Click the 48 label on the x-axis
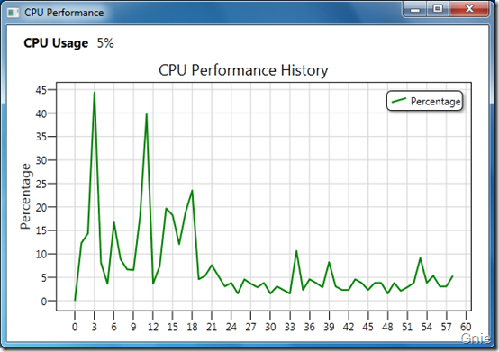 387,327
